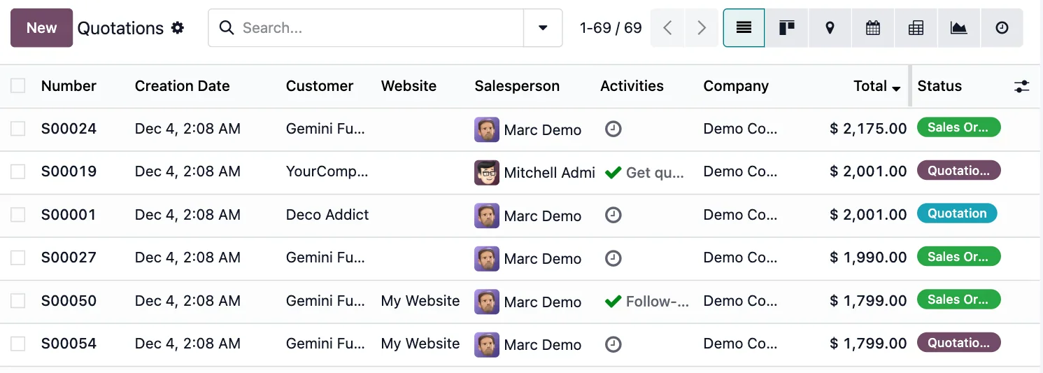Click the Salesperson column header
1043x373 pixels.
pyautogui.click(x=517, y=86)
